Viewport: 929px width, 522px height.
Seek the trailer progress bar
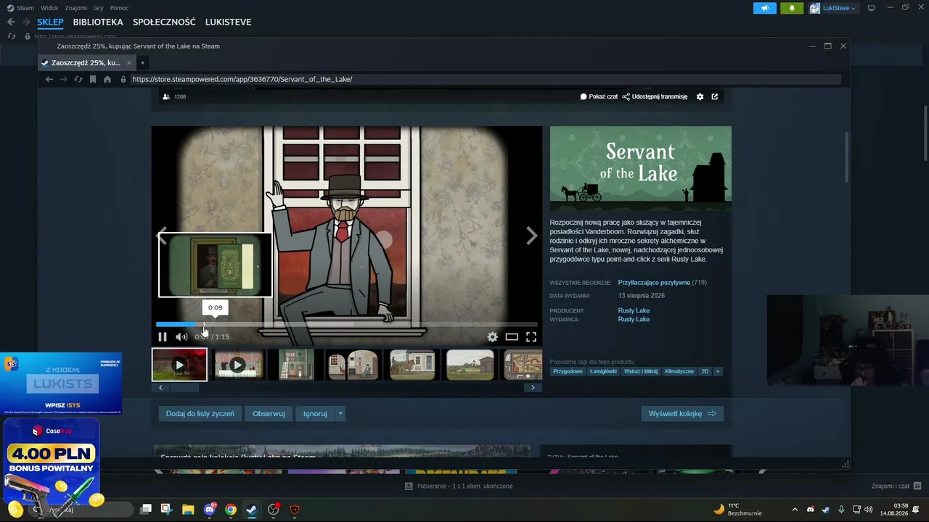point(346,324)
